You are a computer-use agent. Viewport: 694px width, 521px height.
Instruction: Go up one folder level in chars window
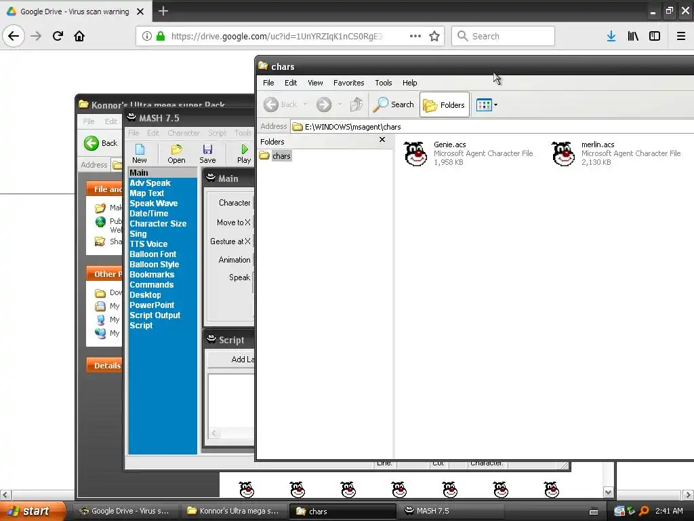click(356, 105)
